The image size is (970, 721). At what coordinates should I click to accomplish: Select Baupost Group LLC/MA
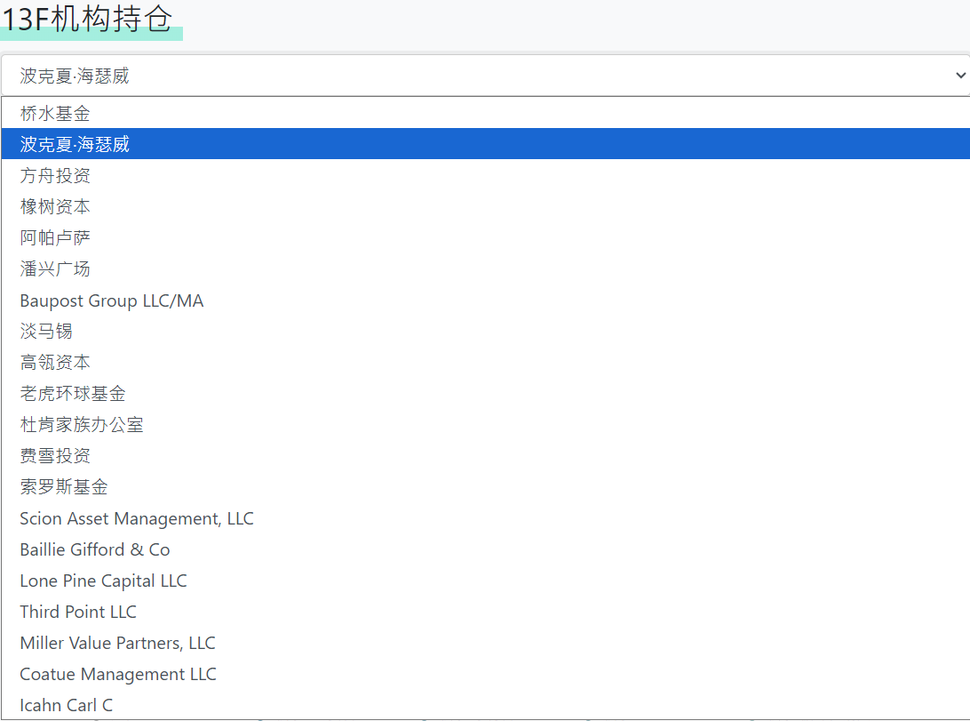(x=112, y=300)
